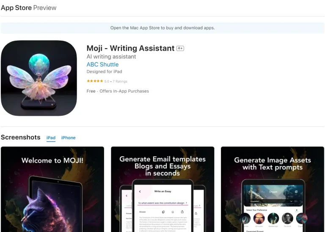Viewport: 325px width, 232px height.
Task: Expand the Orientation dropdown chevron in screenshot
Action: (x=291, y=201)
